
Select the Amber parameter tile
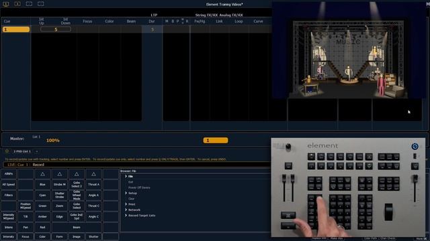pyautogui.click(x=42, y=216)
